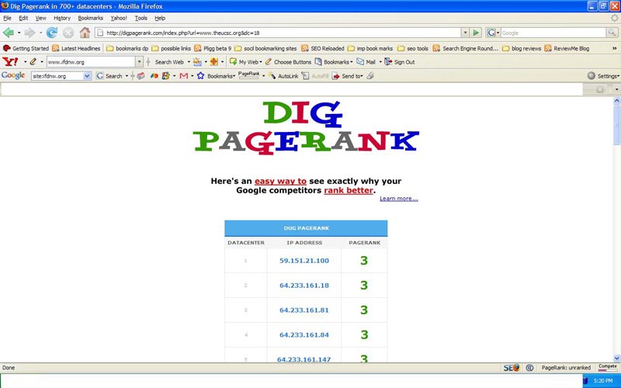The height and width of the screenshot is (388, 621).
Task: Open Gmail icon on Google toolbar
Action: 183,75
